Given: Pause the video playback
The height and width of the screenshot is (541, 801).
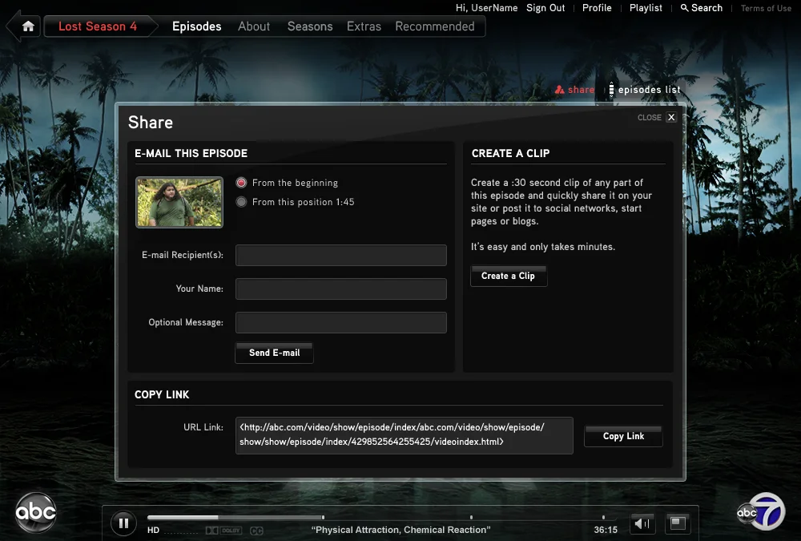Looking at the screenshot, I should 123,523.
